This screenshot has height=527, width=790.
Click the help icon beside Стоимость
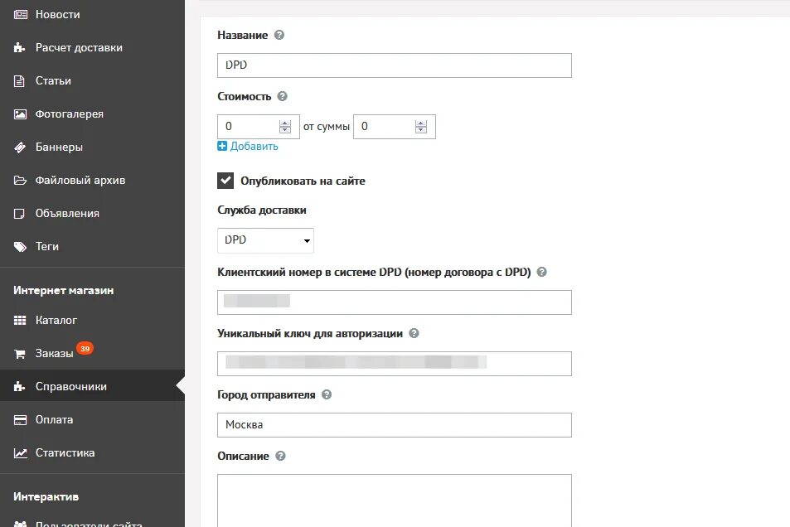282,96
